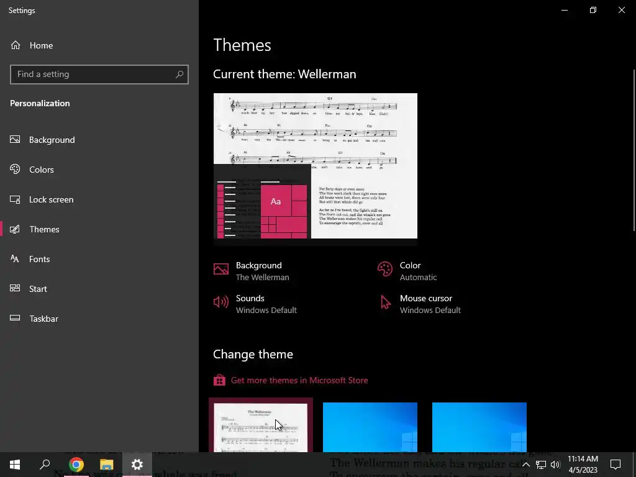
Task: Open Mouse cursor setting Windows Default
Action: click(x=430, y=304)
